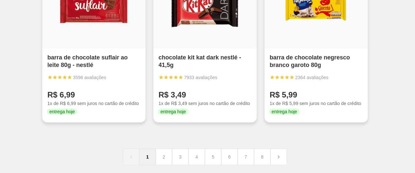The width and height of the screenshot is (415, 173).
Task: Open barra de chocolate suflair ao leite title
Action: coord(88,61)
